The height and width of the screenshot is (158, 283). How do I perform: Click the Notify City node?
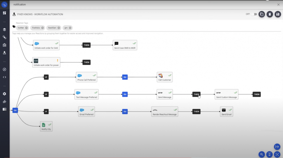point(46,126)
